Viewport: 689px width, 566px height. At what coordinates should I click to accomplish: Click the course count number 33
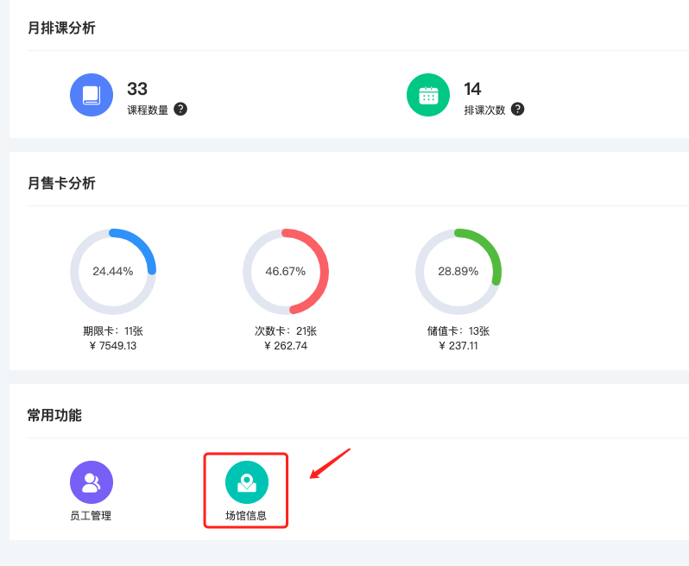click(137, 89)
